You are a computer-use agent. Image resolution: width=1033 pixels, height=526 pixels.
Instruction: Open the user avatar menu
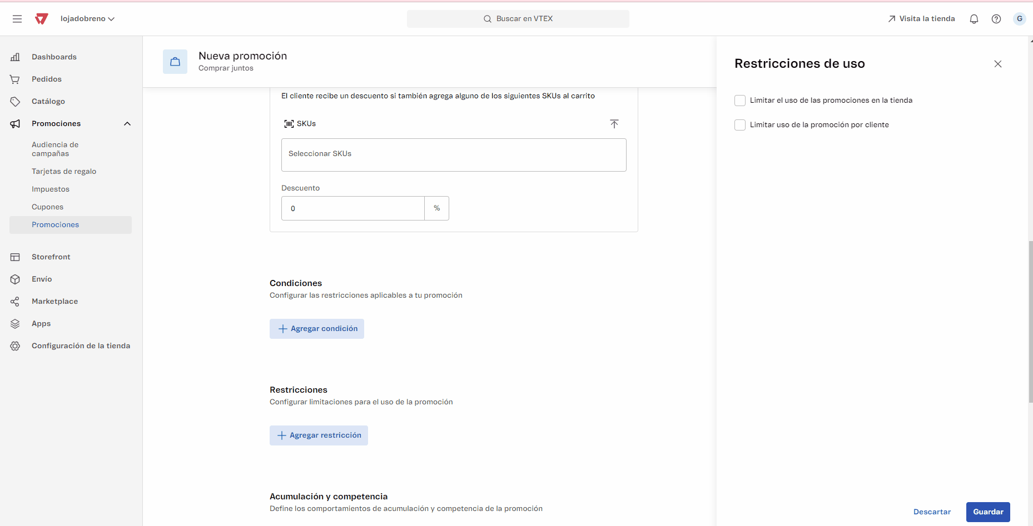[x=1020, y=18]
